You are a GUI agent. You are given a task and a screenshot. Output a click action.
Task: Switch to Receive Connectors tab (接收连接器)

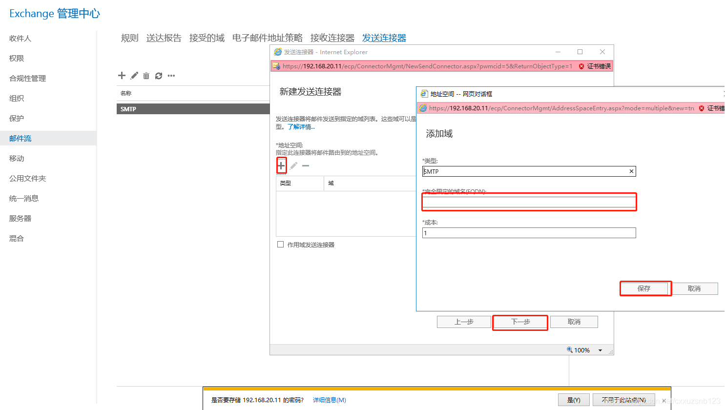point(332,38)
